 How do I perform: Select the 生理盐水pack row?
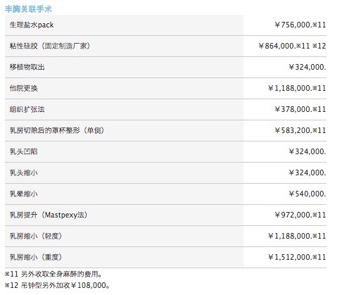[x=165, y=25]
